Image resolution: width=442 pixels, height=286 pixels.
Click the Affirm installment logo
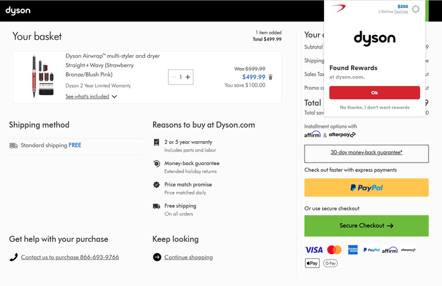point(312,134)
